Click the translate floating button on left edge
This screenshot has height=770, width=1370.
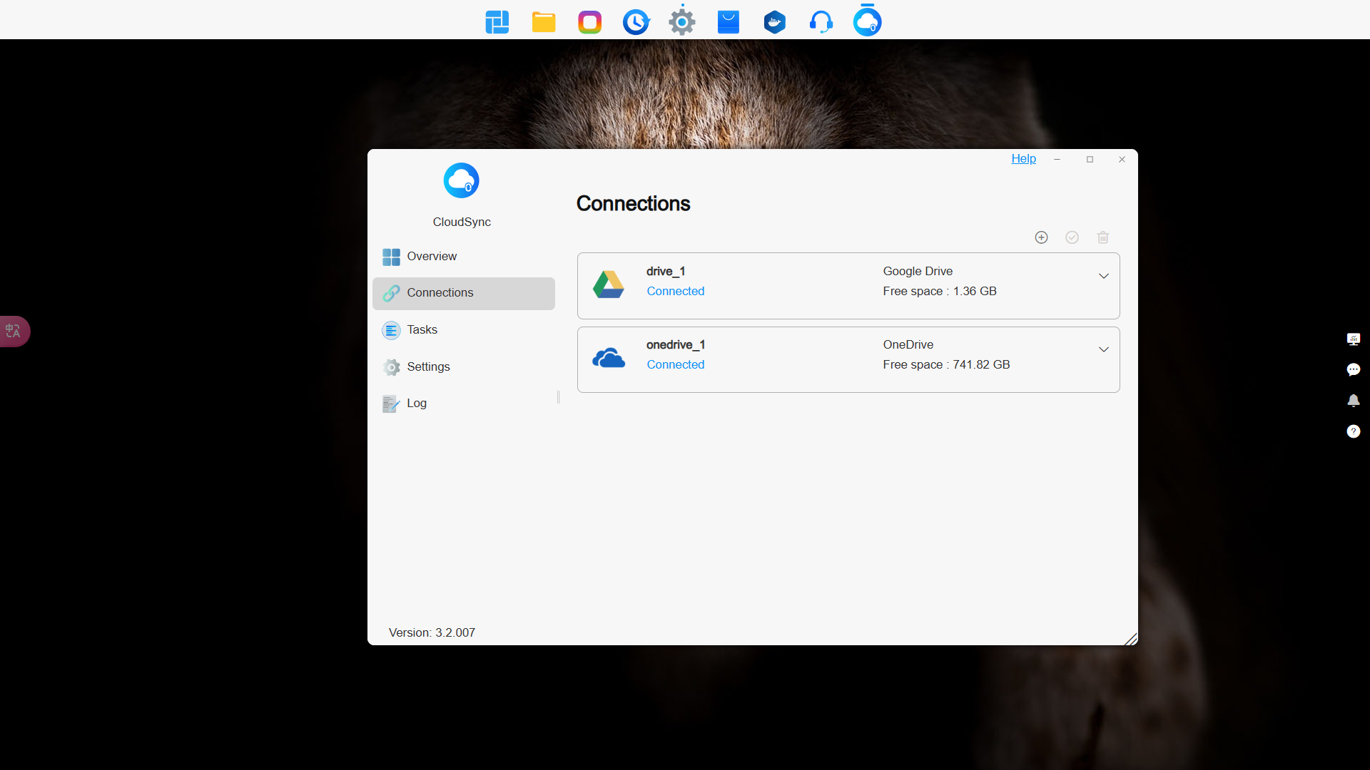coord(14,332)
